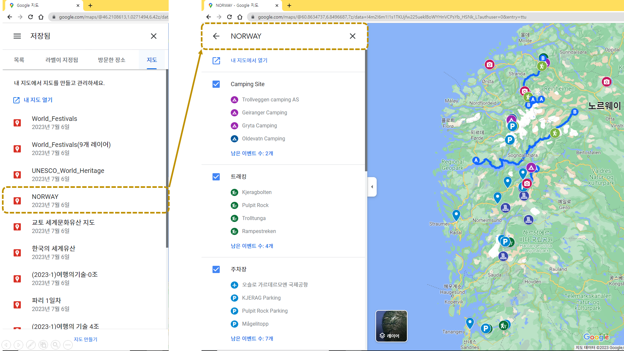Image resolution: width=624 pixels, height=351 pixels.
Task: Switch to the 목록 tab
Action: (x=19, y=60)
